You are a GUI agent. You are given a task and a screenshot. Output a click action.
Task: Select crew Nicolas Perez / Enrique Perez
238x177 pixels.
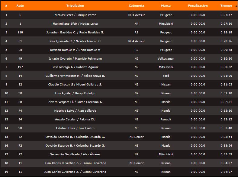click(x=75, y=15)
